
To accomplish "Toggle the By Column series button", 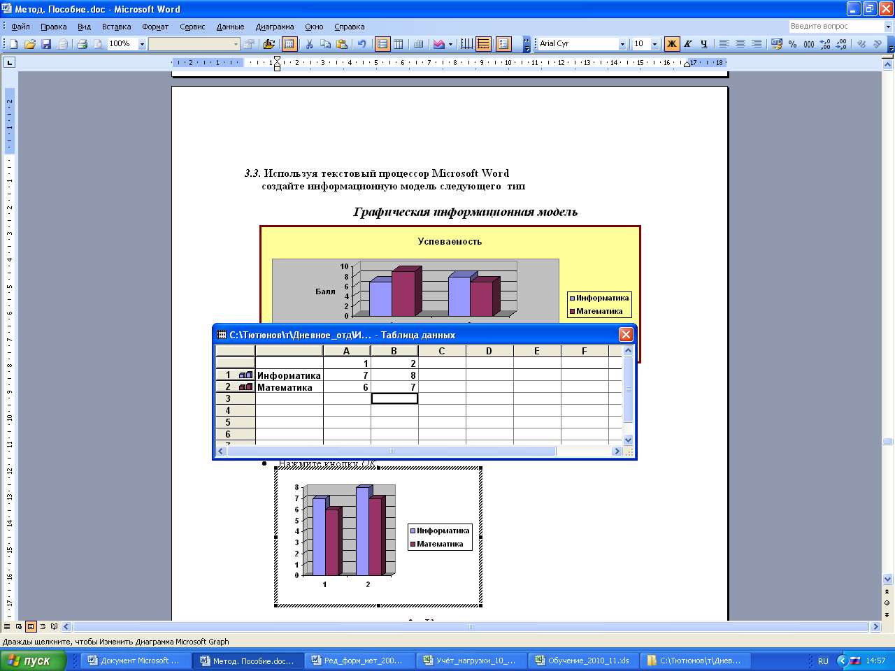I will click(x=399, y=44).
